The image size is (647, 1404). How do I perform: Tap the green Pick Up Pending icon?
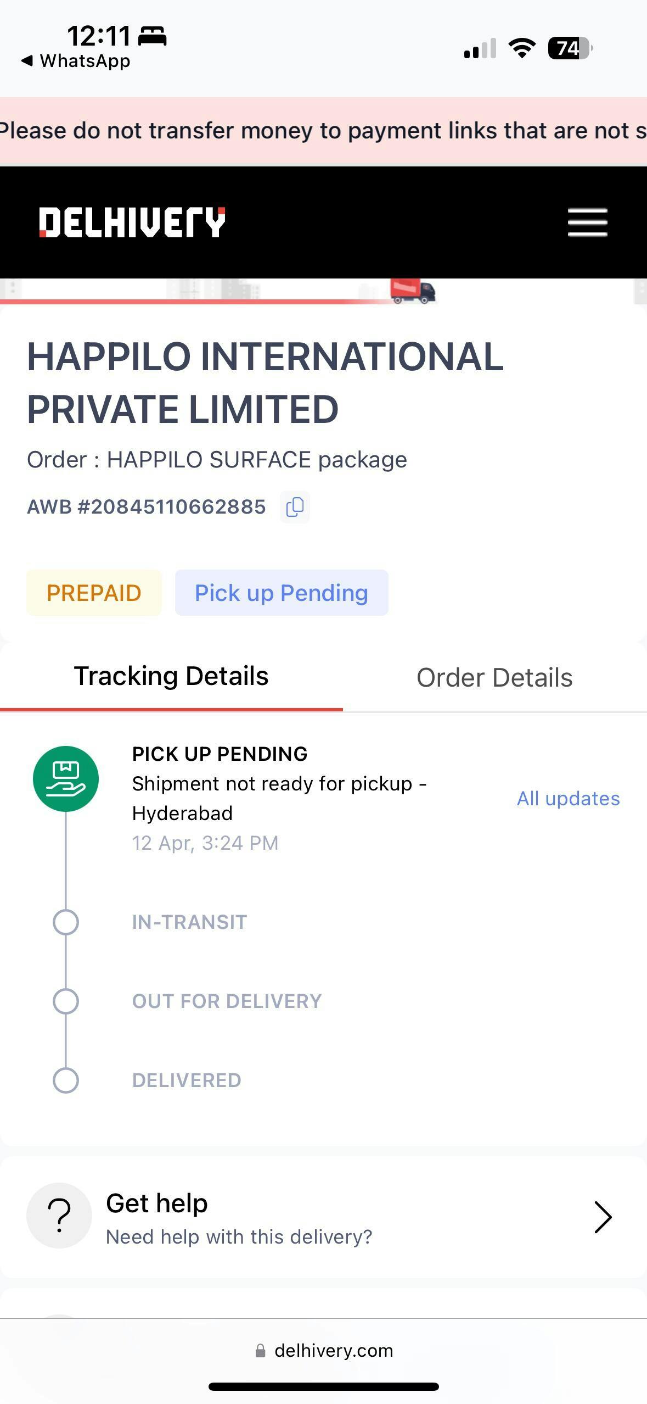(x=66, y=778)
